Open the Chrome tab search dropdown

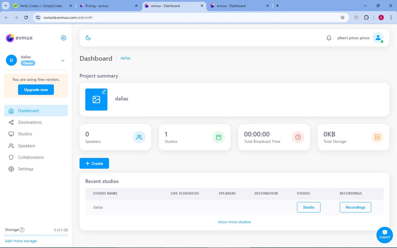(6, 6)
